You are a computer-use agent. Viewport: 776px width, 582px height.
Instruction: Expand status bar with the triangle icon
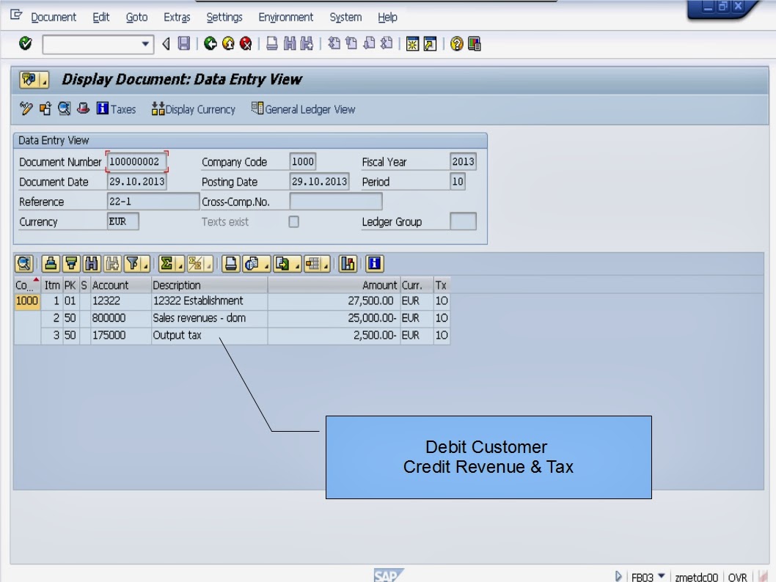coord(618,576)
